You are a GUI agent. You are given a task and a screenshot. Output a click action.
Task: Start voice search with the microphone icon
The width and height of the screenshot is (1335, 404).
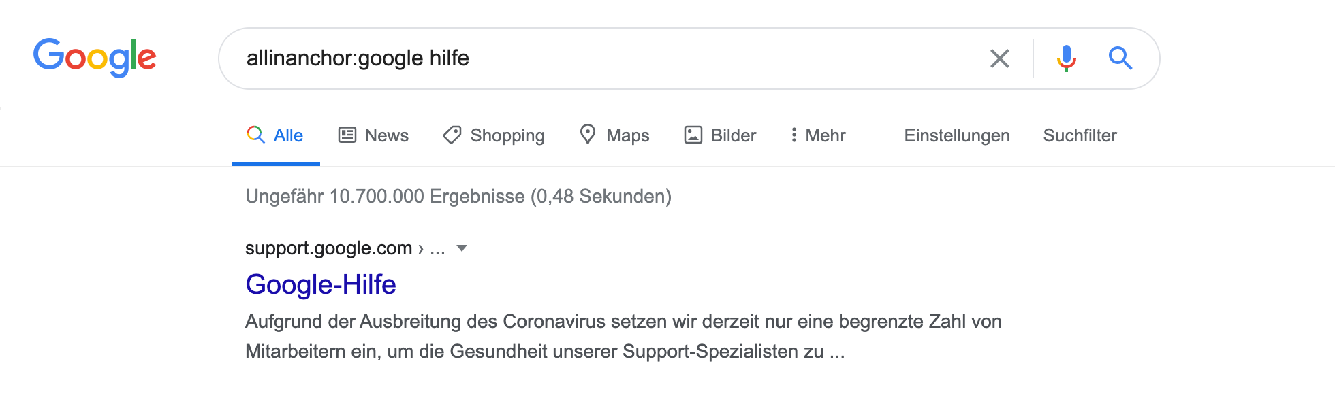1066,58
